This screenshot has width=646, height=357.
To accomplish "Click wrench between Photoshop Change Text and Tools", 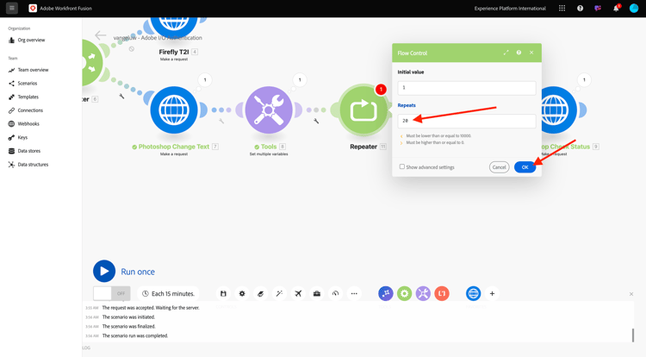I will [221, 121].
